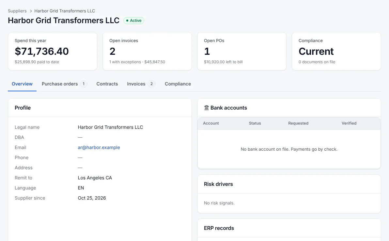The image size is (389, 241).
Task: Switch to the Purchase orders tab
Action: click(64, 84)
